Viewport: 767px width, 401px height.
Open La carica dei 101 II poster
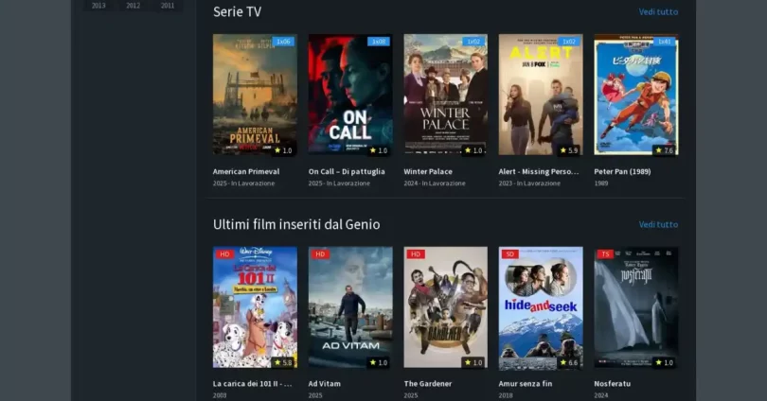point(255,307)
